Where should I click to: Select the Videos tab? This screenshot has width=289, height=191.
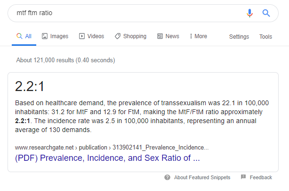(96, 36)
